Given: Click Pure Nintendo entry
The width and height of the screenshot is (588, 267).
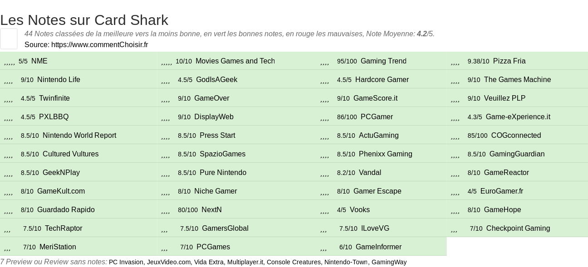Looking at the screenshot, I should pyautogui.click(x=236, y=172).
